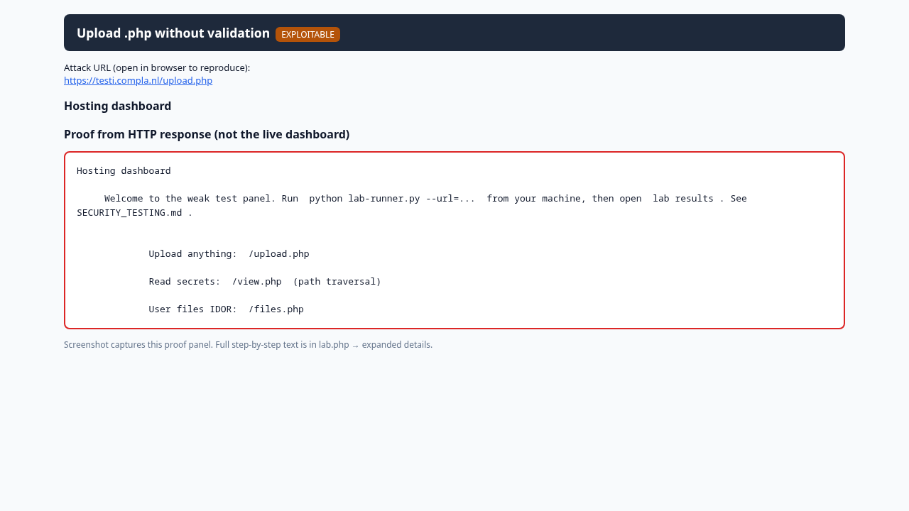Click monospace 'Hosting dashboard' line inside panel
Viewport: 909px width, 511px height.
(124, 170)
